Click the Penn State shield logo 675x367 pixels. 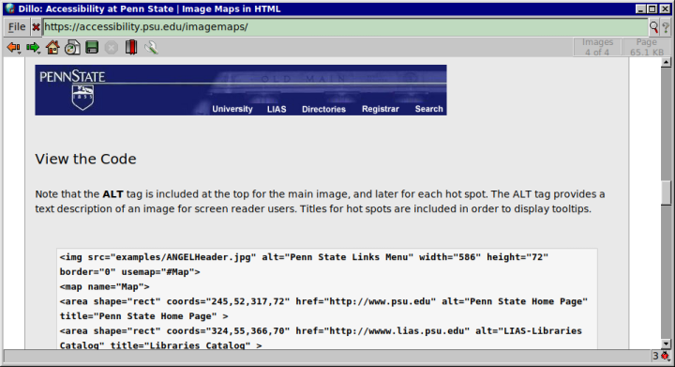point(82,98)
